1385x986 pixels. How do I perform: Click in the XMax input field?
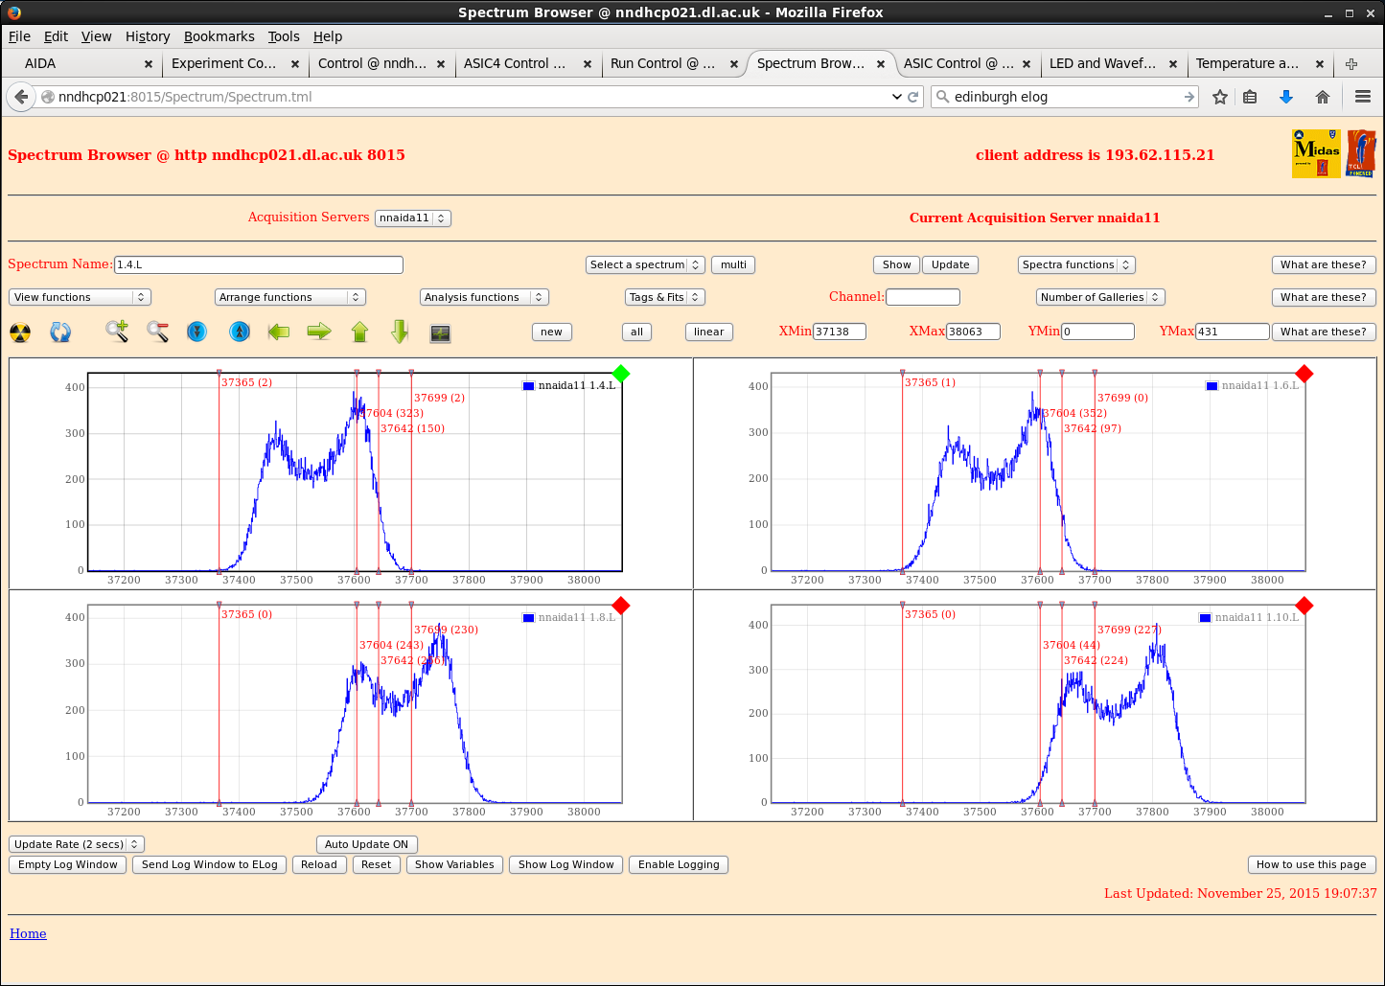pyautogui.click(x=972, y=332)
